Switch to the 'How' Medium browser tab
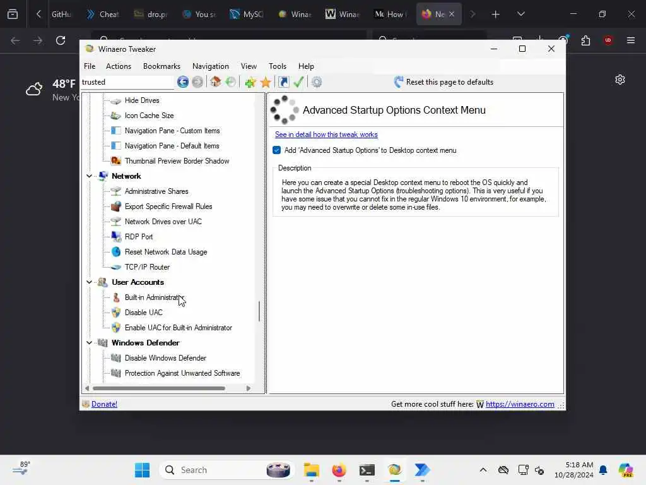The image size is (646, 485). pos(391,14)
